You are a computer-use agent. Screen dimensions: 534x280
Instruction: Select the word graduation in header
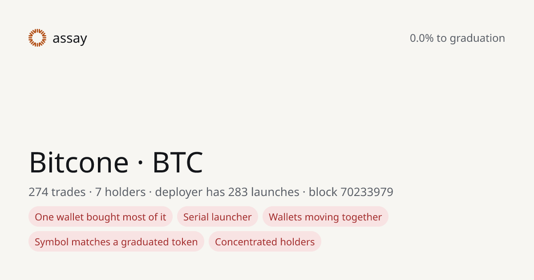click(477, 39)
